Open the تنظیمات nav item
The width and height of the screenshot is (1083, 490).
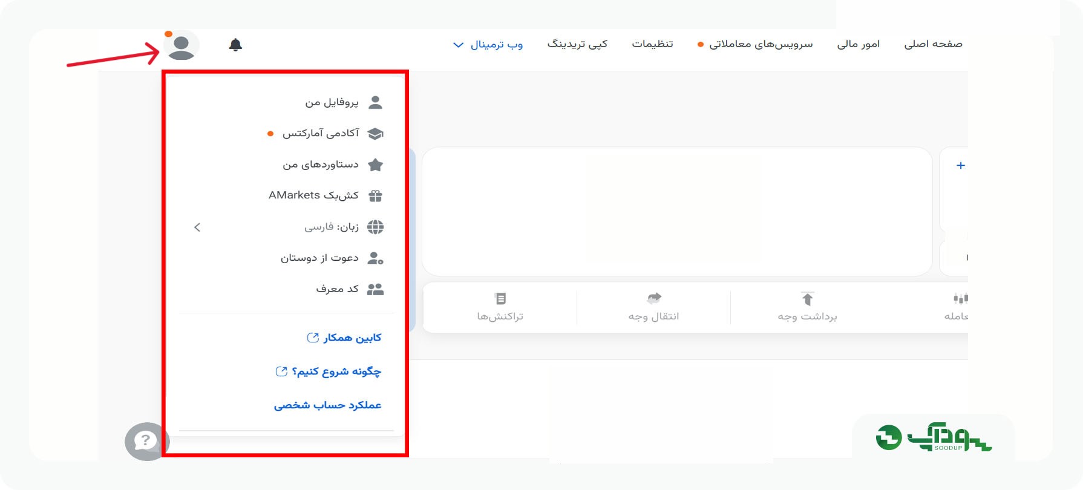652,44
